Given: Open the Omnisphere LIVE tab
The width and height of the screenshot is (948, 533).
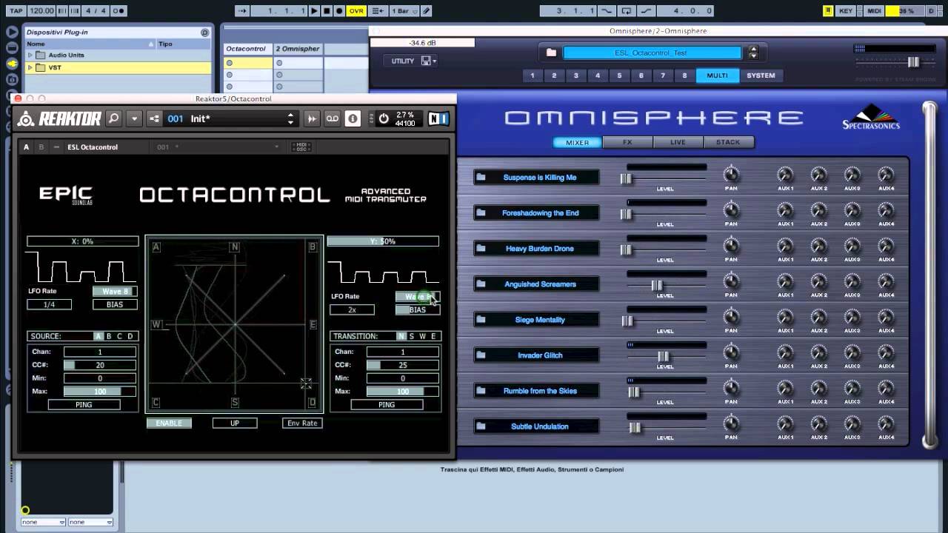Looking at the screenshot, I should [678, 142].
